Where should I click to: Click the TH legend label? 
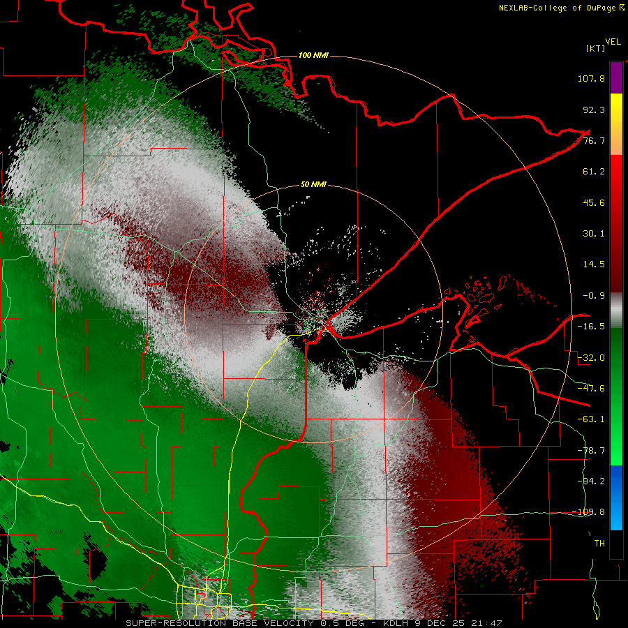click(599, 544)
